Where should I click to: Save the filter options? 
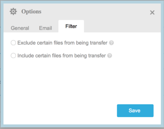point(135,111)
